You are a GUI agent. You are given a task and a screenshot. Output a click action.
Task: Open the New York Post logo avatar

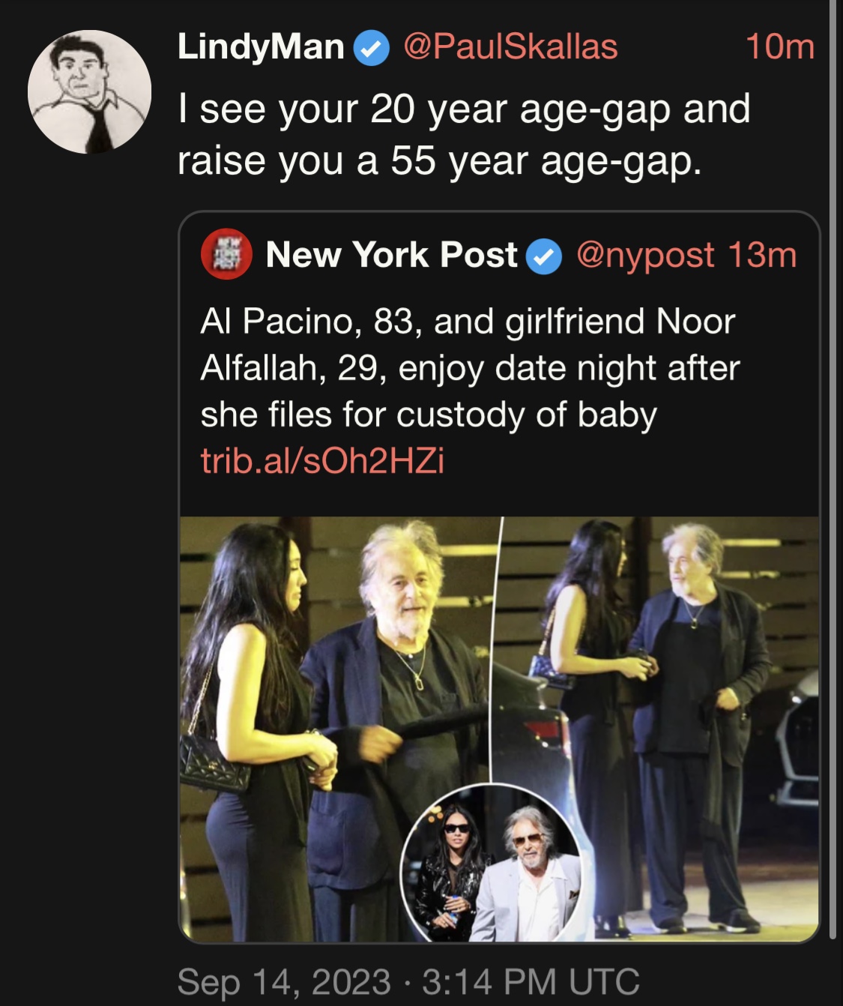pos(226,254)
